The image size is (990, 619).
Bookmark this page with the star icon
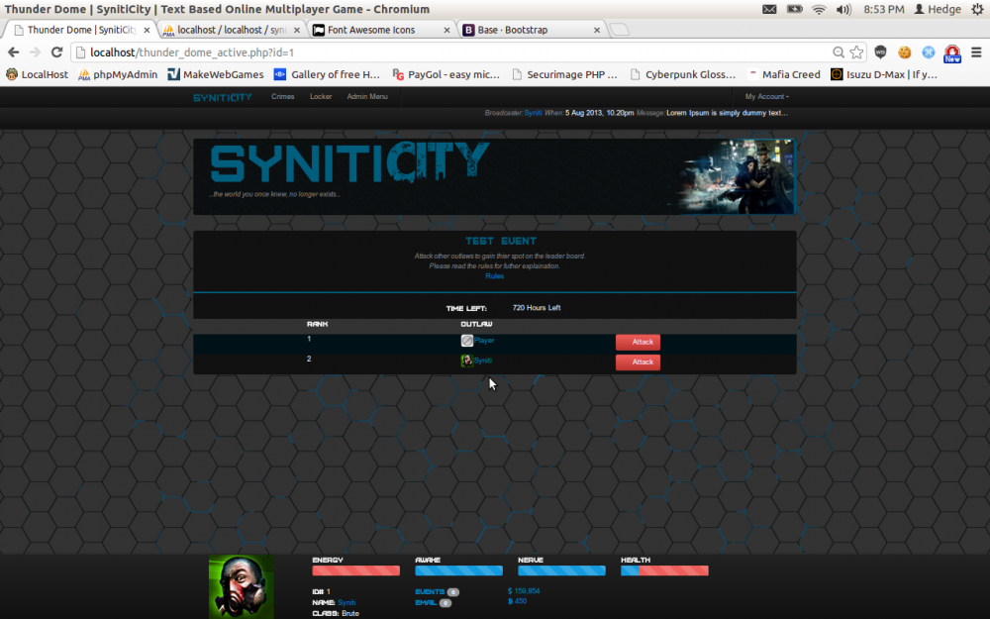pyautogui.click(x=856, y=52)
